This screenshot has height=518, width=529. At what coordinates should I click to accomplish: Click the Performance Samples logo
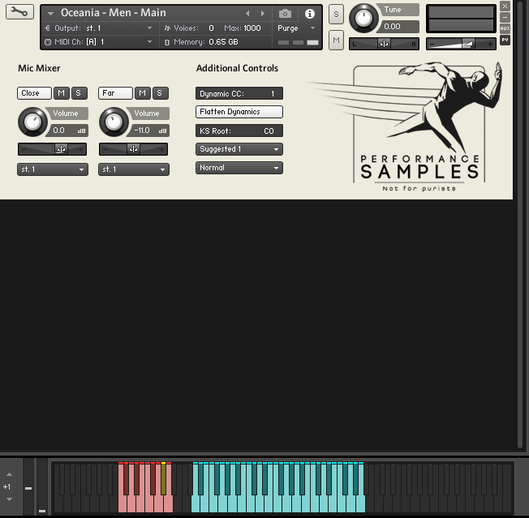click(x=419, y=126)
